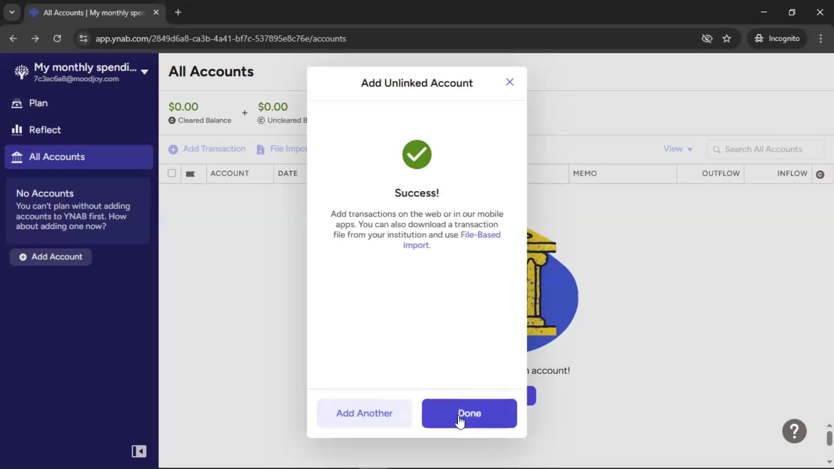Click the YNAB tree logo icon

tap(21, 72)
